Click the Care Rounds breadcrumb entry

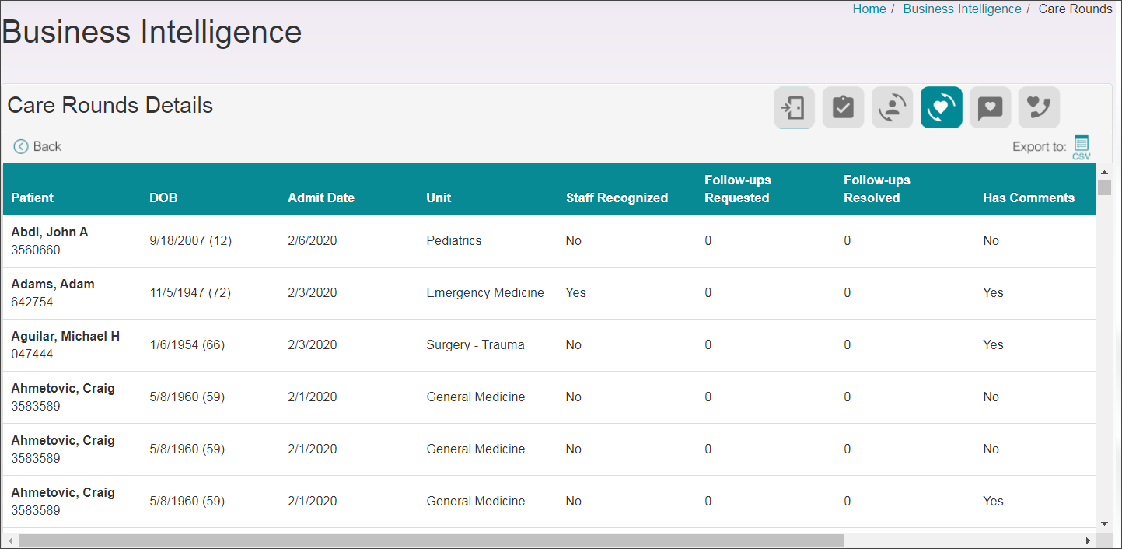[x=1075, y=9]
